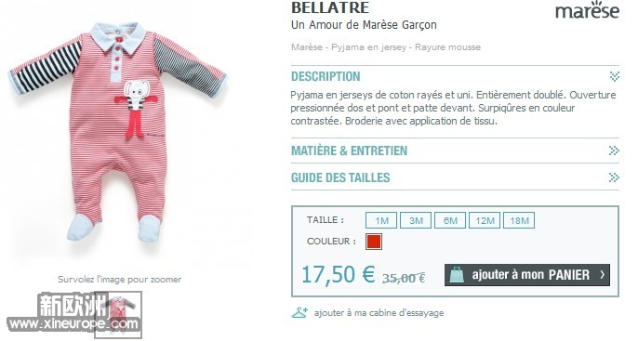This screenshot has height=341, width=638.
Task: Click ajouter à ma cabine d'essayage link
Action: 379,313
